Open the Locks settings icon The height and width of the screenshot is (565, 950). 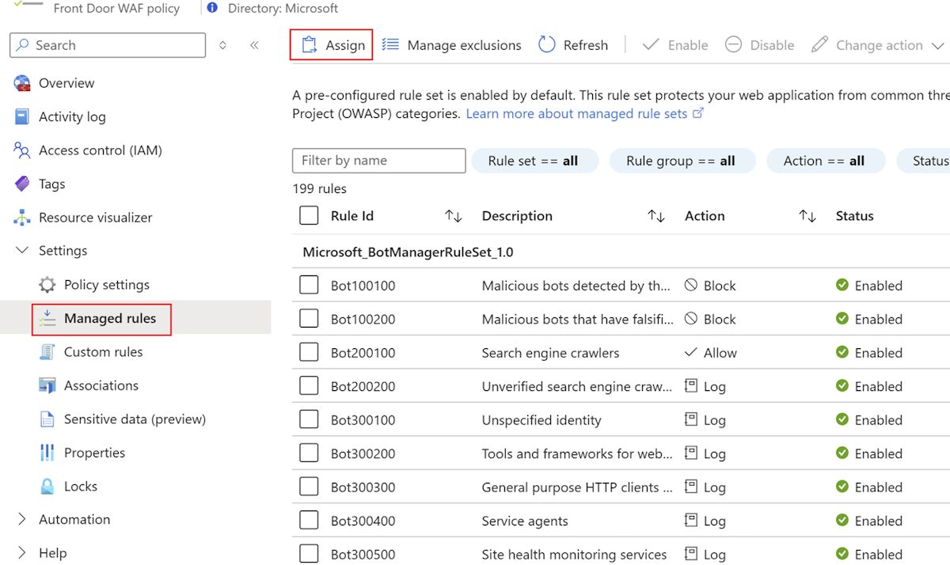(x=47, y=486)
